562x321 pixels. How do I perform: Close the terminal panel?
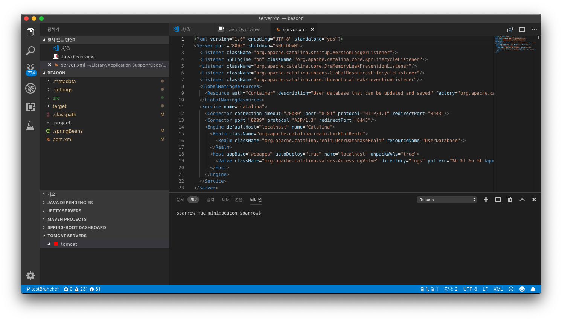tap(534, 200)
